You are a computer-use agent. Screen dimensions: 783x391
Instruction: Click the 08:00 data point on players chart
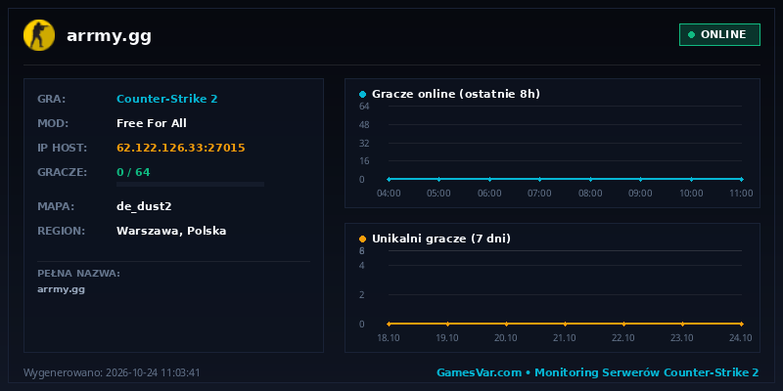[590, 179]
